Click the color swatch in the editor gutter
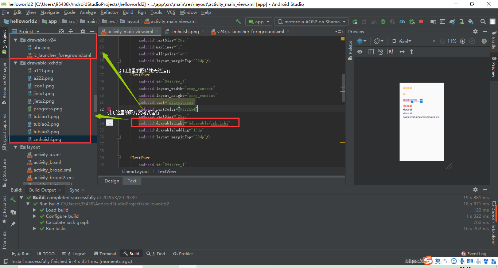 109,109
